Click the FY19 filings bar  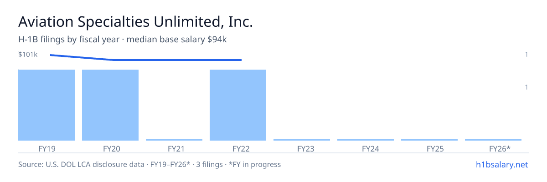click(x=46, y=105)
